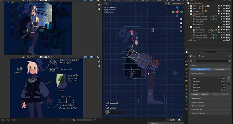Click the Pose Position button

[x=200, y=69]
